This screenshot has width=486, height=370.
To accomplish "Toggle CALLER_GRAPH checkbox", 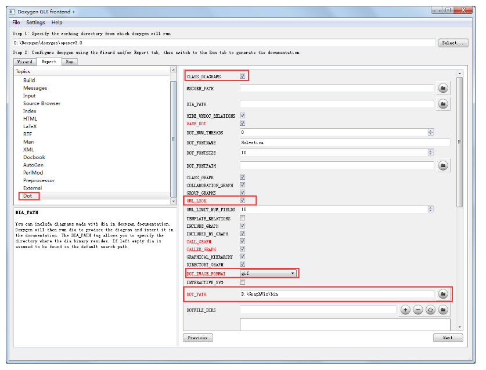I will point(242,249).
